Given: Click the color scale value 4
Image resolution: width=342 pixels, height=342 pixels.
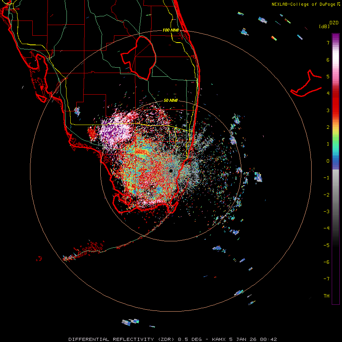Looking at the screenshot, I should [328, 93].
